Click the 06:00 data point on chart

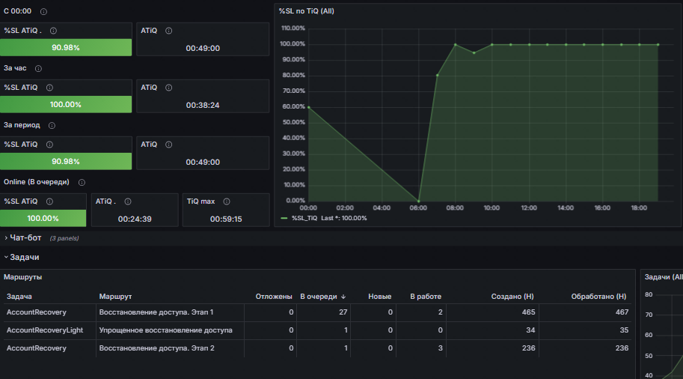click(419, 201)
